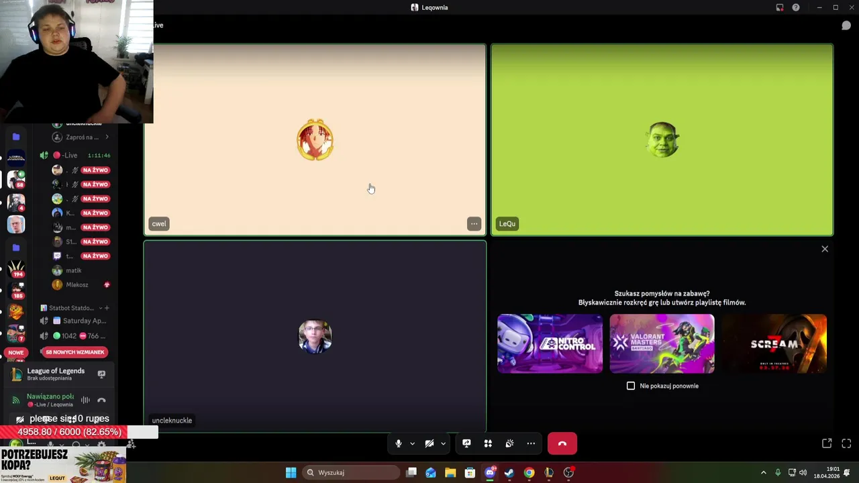Open 1042 / 766 member count channel
Viewport: 859px width, 483px height.
(75, 336)
